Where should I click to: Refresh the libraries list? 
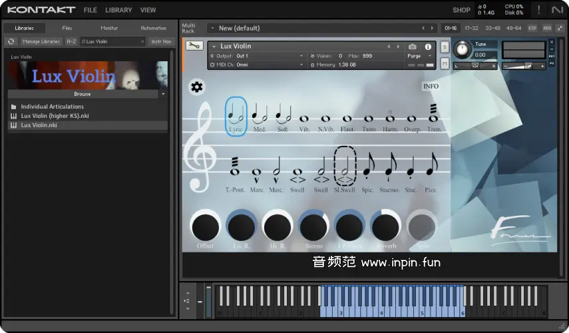[11, 41]
